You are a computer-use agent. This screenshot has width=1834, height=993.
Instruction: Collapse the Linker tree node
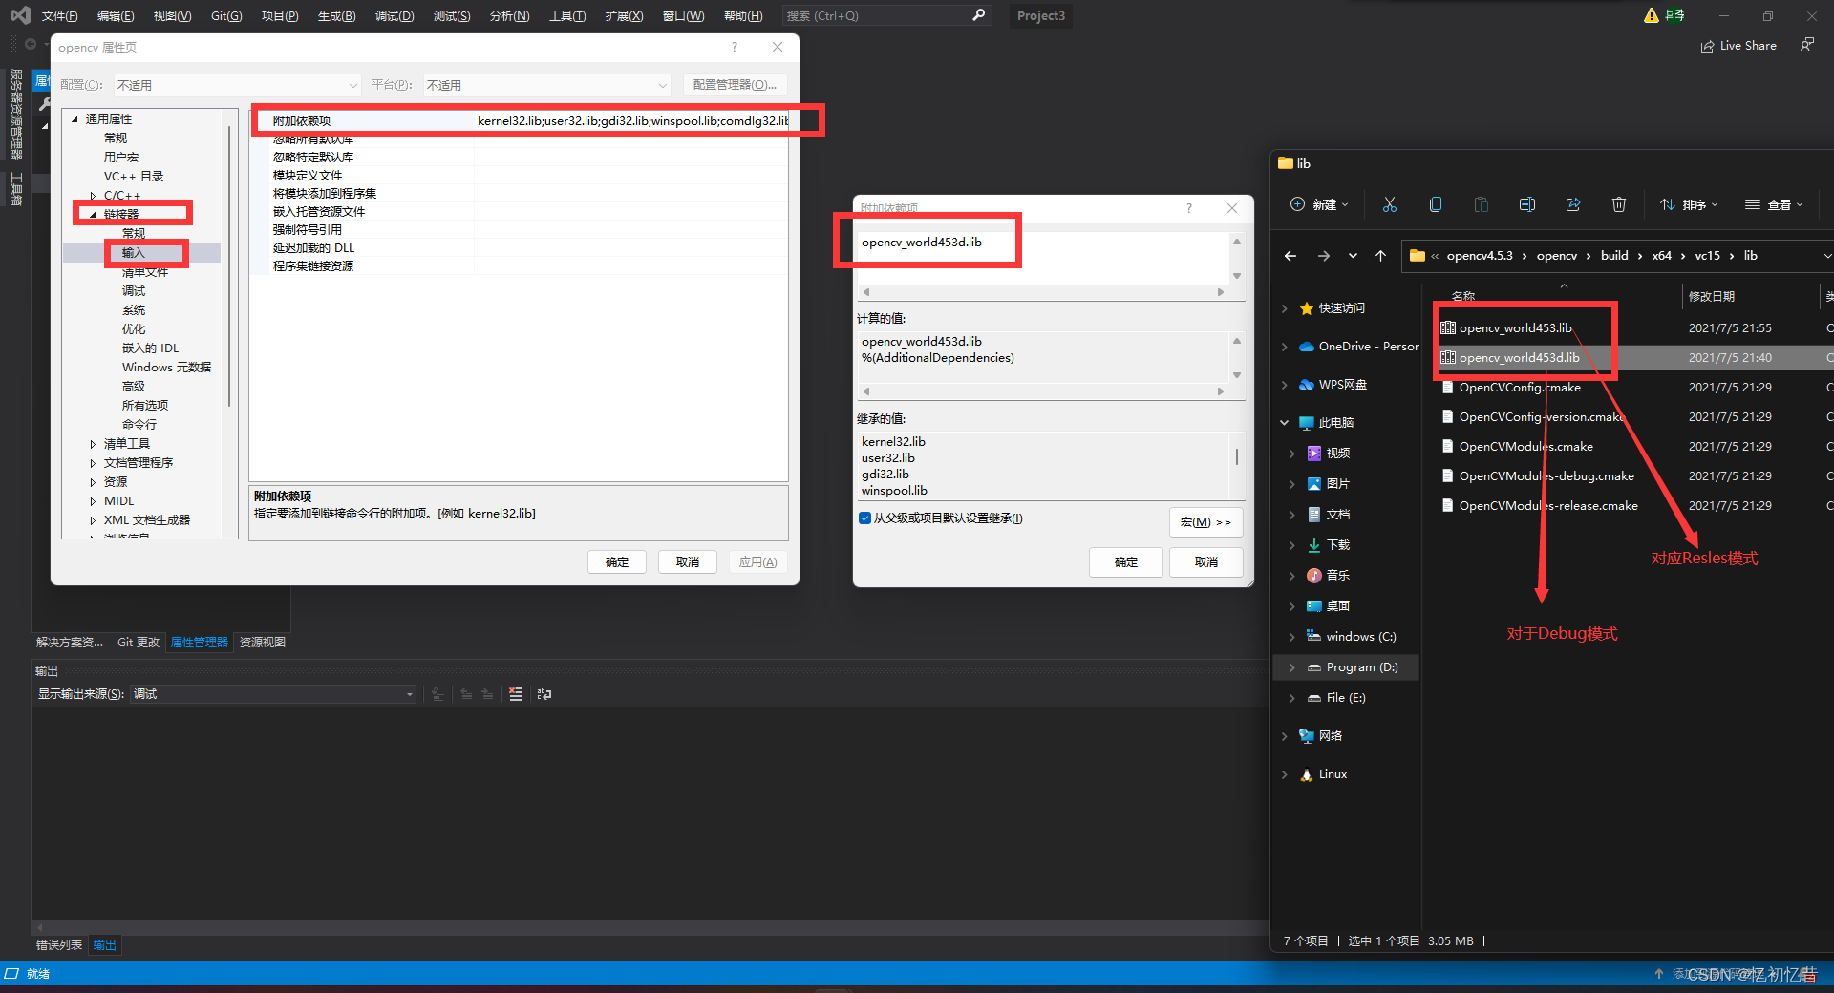(x=93, y=215)
